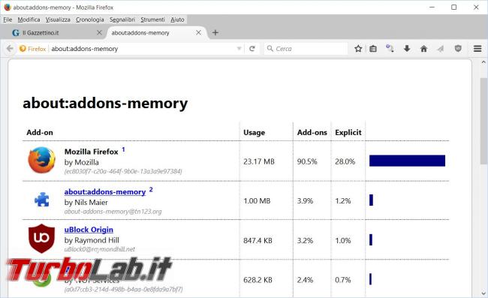Click the about:addons-memory usage bar

tap(371, 200)
